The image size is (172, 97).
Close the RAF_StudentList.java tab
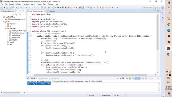tap(45, 11)
